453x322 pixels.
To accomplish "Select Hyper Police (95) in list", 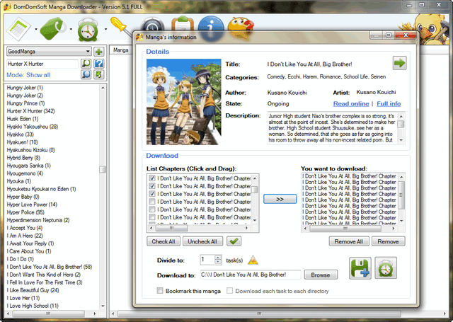I will (25, 212).
